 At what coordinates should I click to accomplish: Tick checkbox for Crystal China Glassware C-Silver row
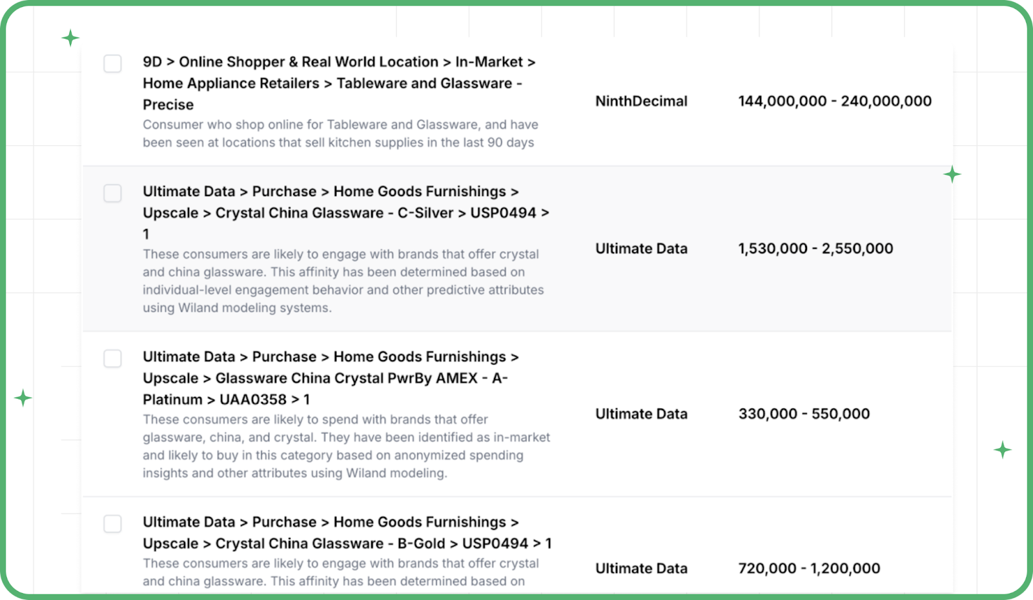pos(112,193)
